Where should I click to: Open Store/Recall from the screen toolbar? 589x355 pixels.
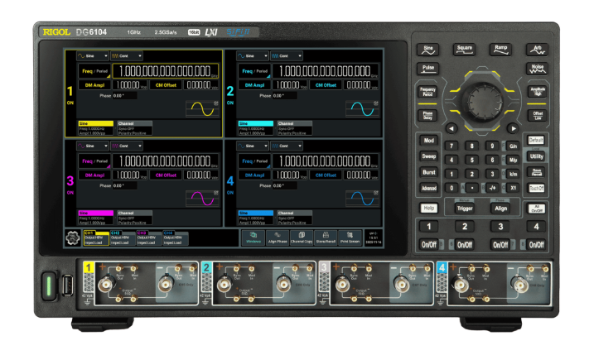click(326, 237)
